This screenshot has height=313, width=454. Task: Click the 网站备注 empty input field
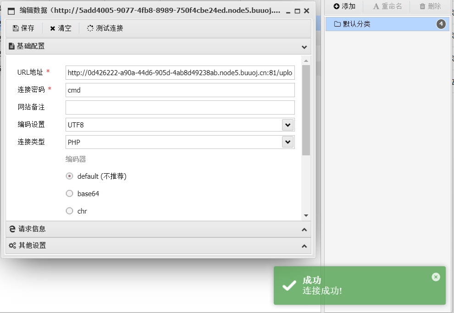click(180, 108)
